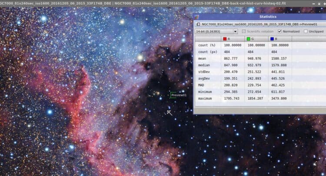Shade the image window using the title bar arrows icon
Screen dimensions: 326x176
(x=319, y=4)
